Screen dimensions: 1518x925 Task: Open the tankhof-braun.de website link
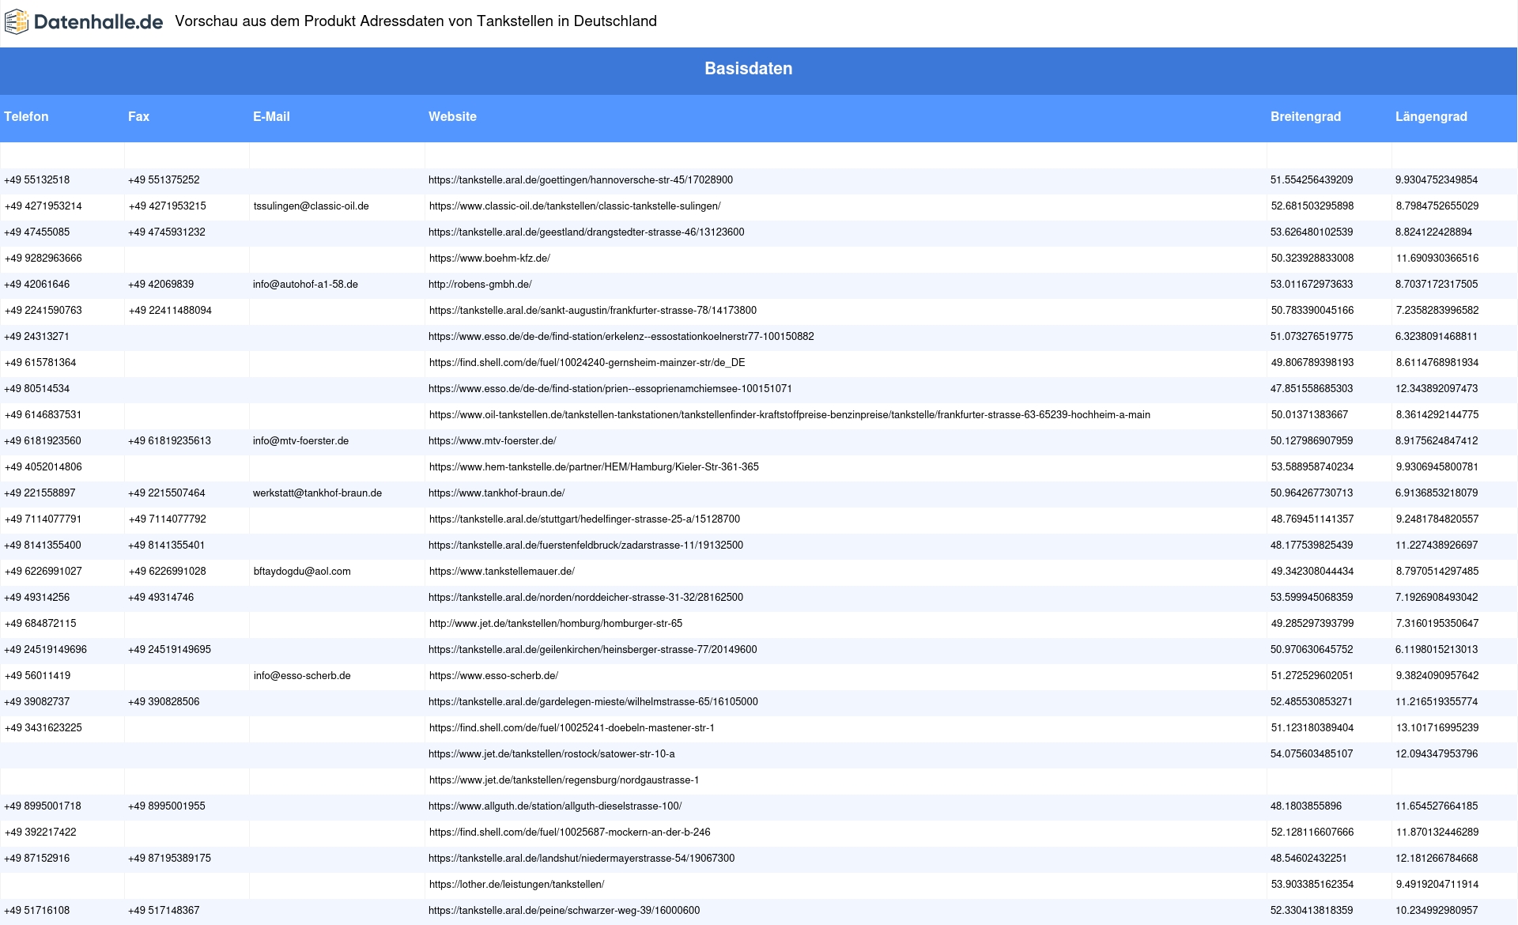pos(497,493)
